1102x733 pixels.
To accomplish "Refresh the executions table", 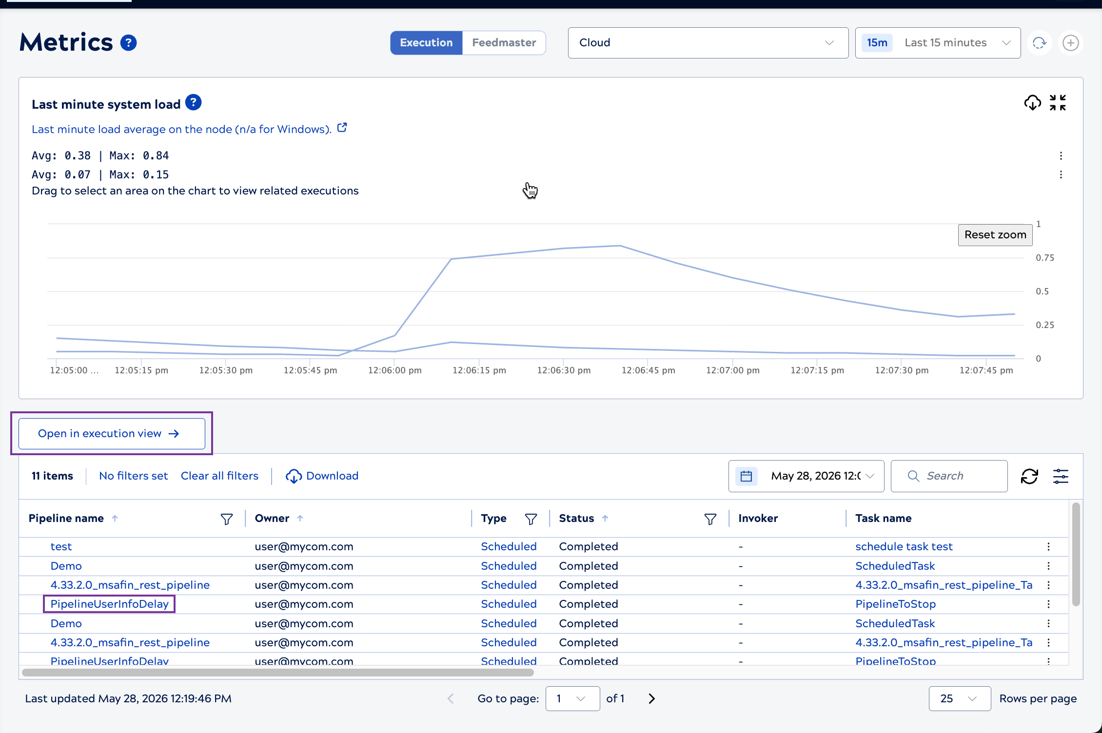I will [1029, 476].
